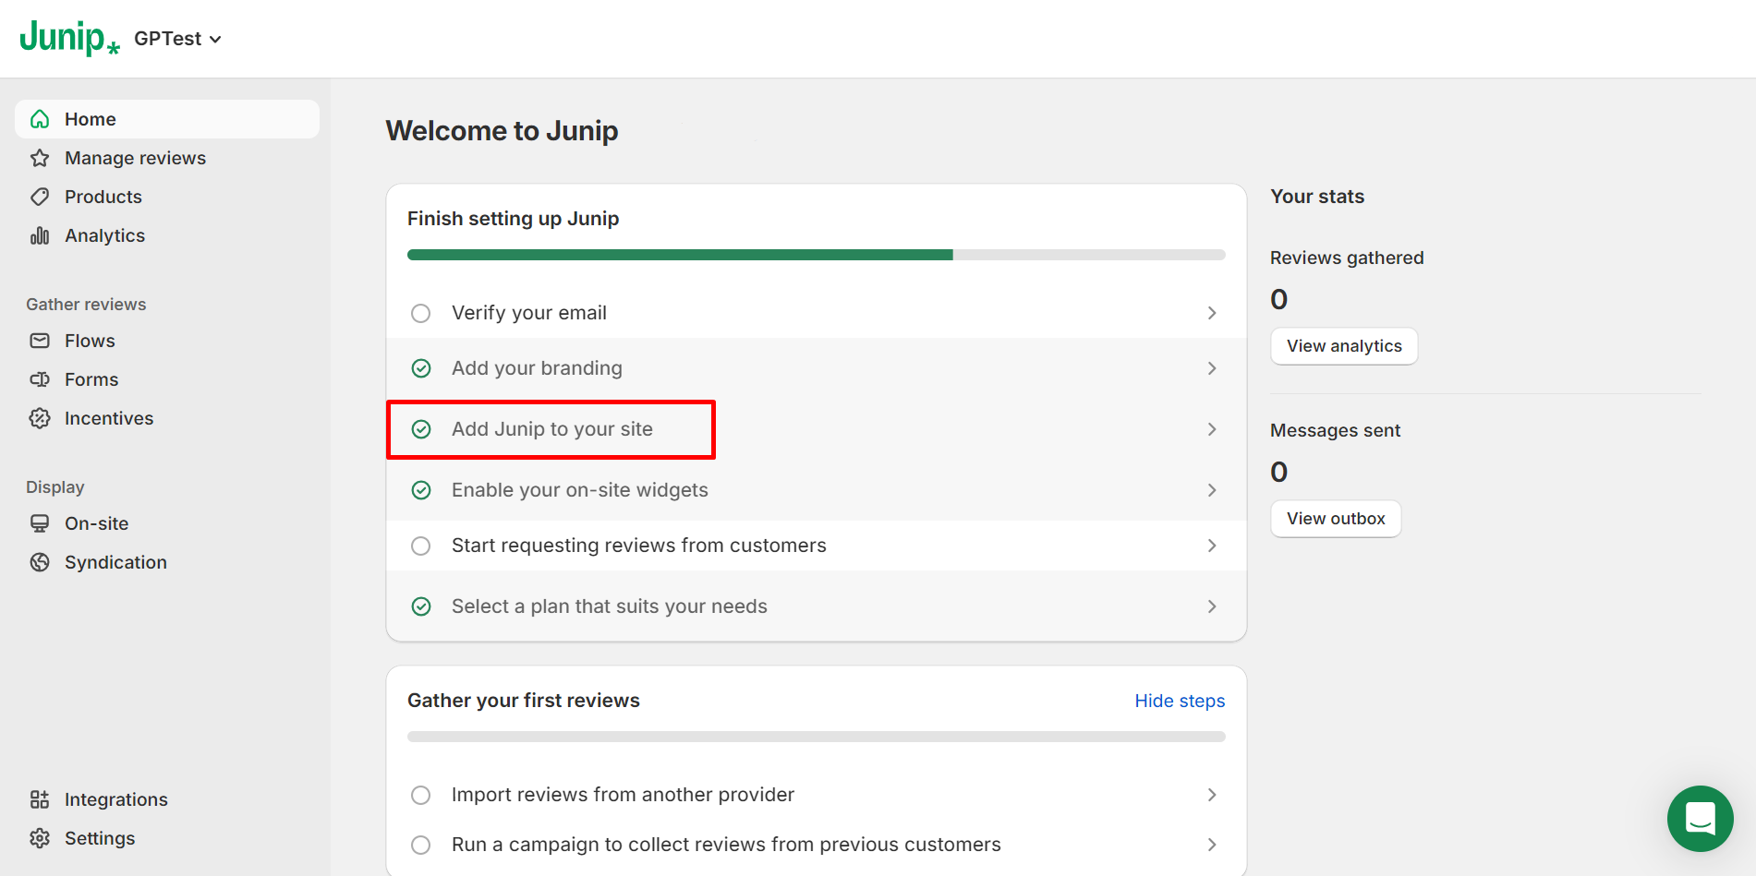This screenshot has height=876, width=1756.
Task: Mark Start requesting reviews from customers complete
Action: tap(420, 545)
